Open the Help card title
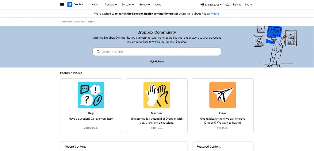 (x=91, y=113)
